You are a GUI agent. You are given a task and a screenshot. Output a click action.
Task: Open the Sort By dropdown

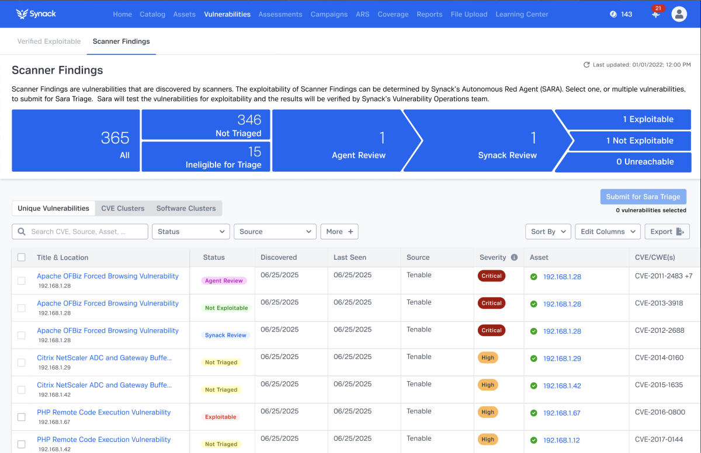coord(547,231)
